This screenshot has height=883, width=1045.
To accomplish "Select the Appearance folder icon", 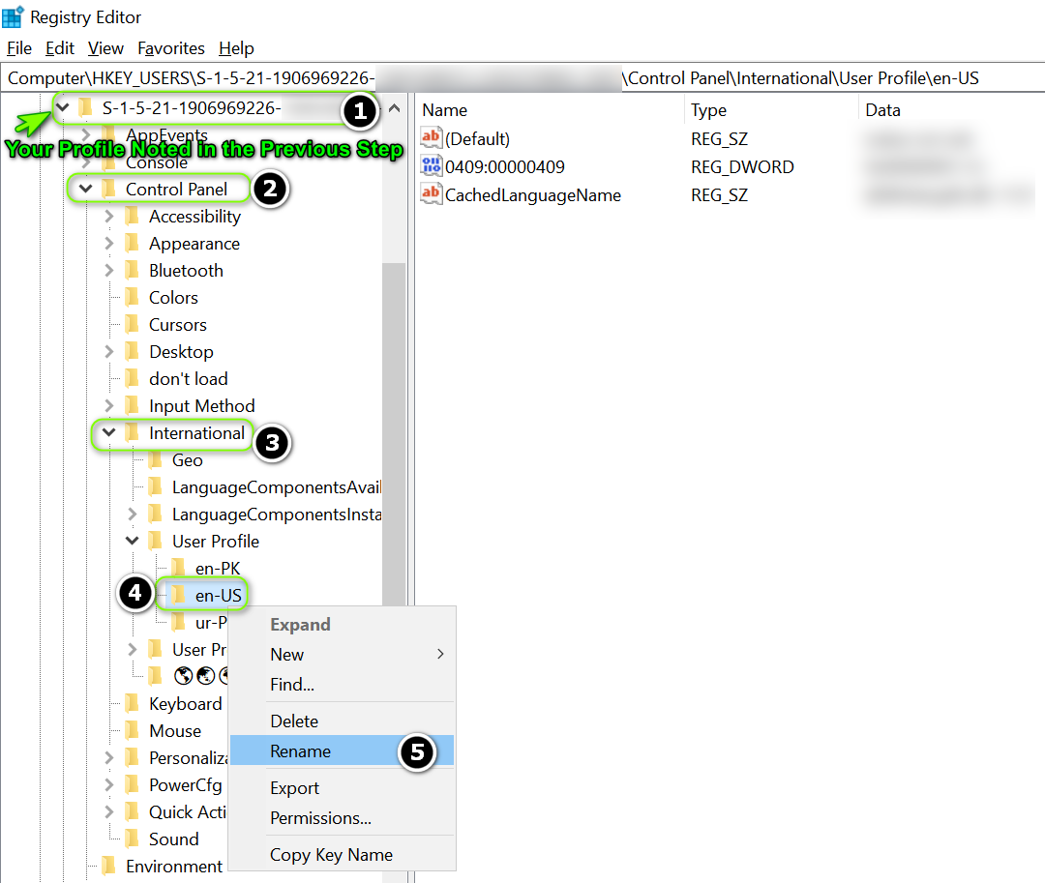I will click(132, 243).
